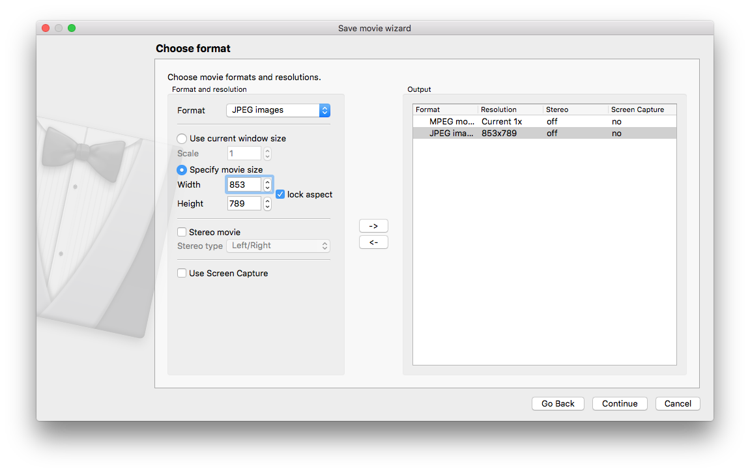Image resolution: width=750 pixels, height=473 pixels.
Task: Enable Use Screen Capture checkbox
Action: pyautogui.click(x=182, y=273)
